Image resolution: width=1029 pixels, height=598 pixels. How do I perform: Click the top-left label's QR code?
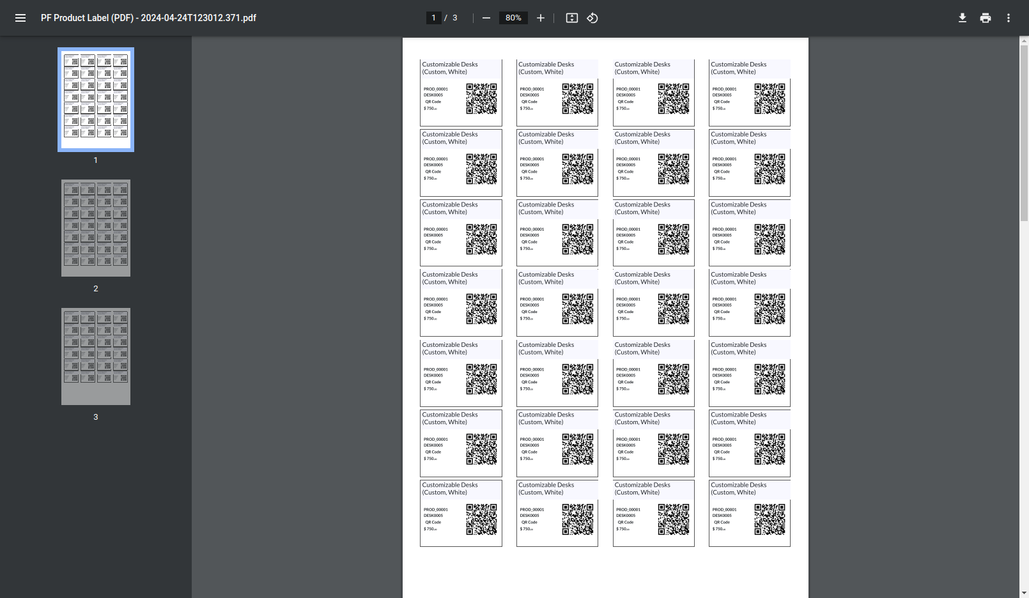(483, 99)
